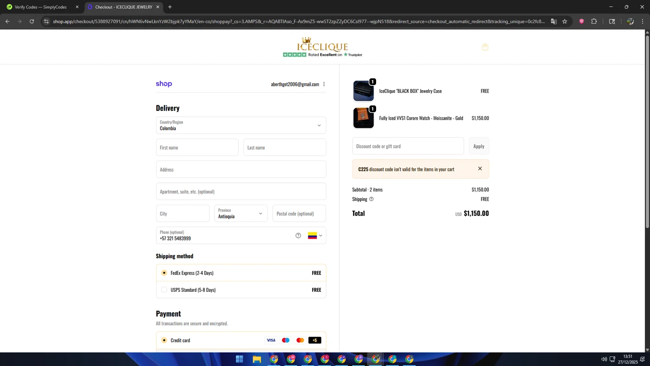Click the aberthgot2006@gmail.com email text
Image resolution: width=650 pixels, height=366 pixels.
tap(295, 84)
